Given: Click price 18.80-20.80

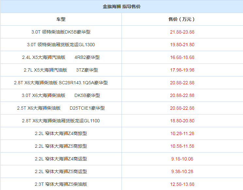Looking at the screenshot, I should pos(182,121).
